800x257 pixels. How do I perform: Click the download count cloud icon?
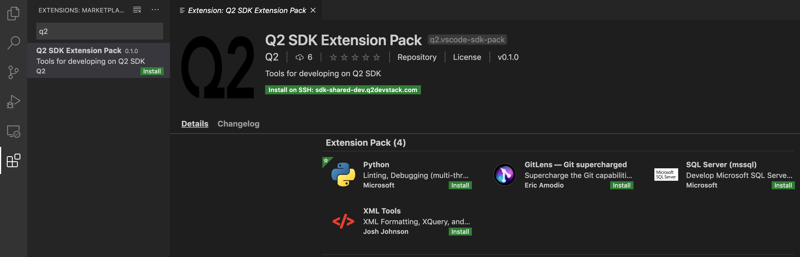(x=299, y=57)
